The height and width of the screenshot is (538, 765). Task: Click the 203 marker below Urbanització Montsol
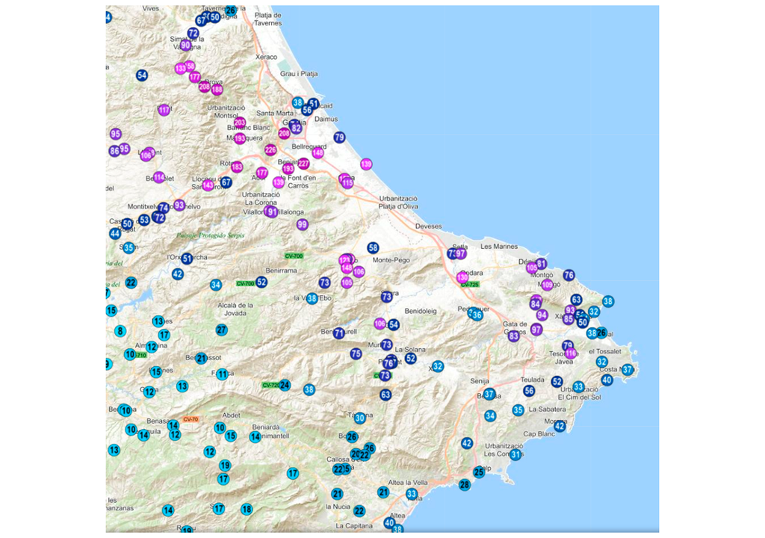[x=240, y=123]
